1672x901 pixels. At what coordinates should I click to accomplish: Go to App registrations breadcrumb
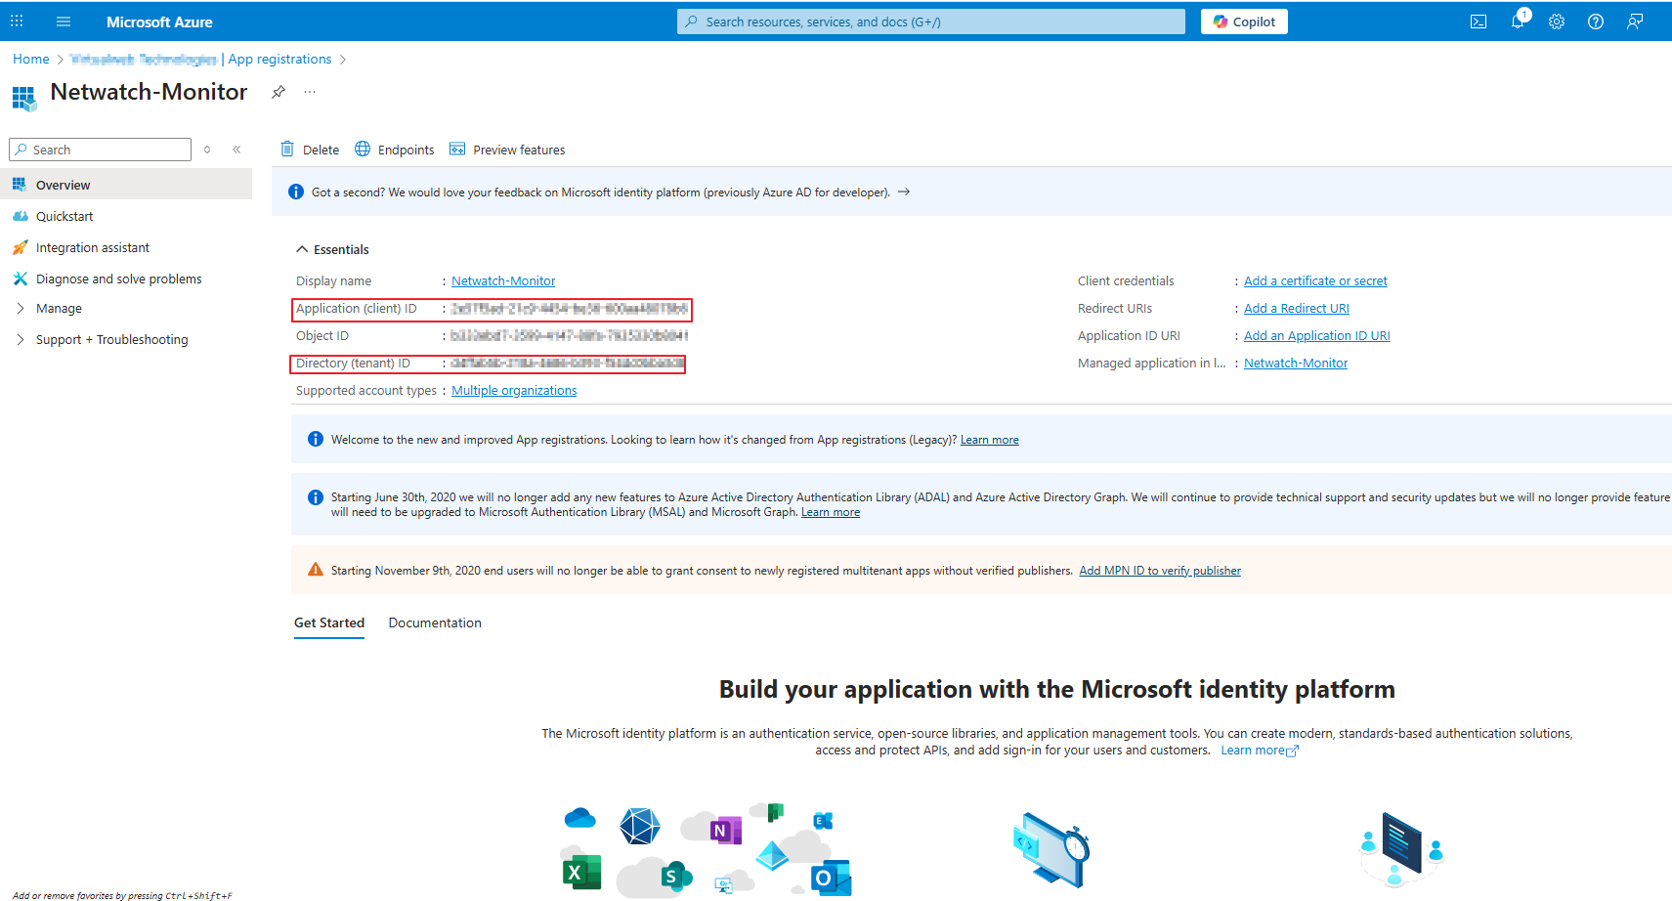(x=280, y=59)
